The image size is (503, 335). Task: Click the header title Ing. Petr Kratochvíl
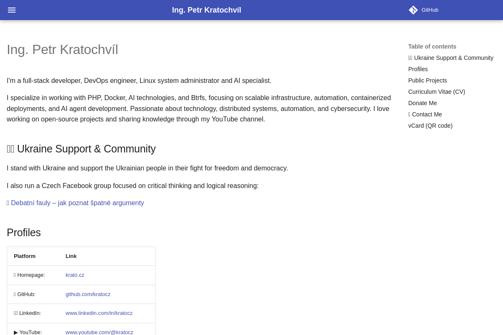(206, 10)
